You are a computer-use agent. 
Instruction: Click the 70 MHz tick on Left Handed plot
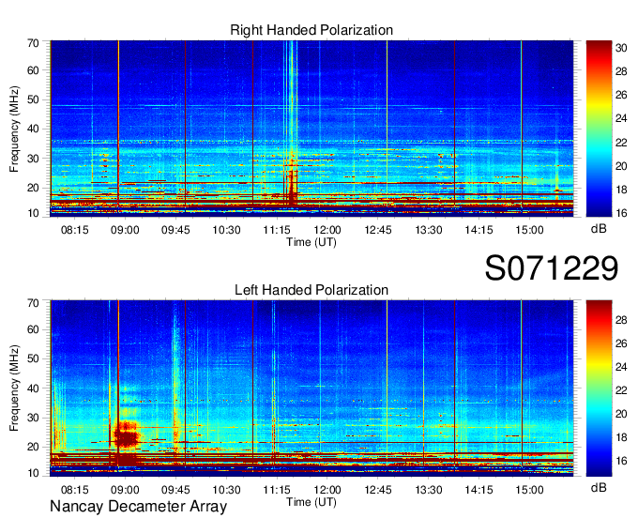33,303
